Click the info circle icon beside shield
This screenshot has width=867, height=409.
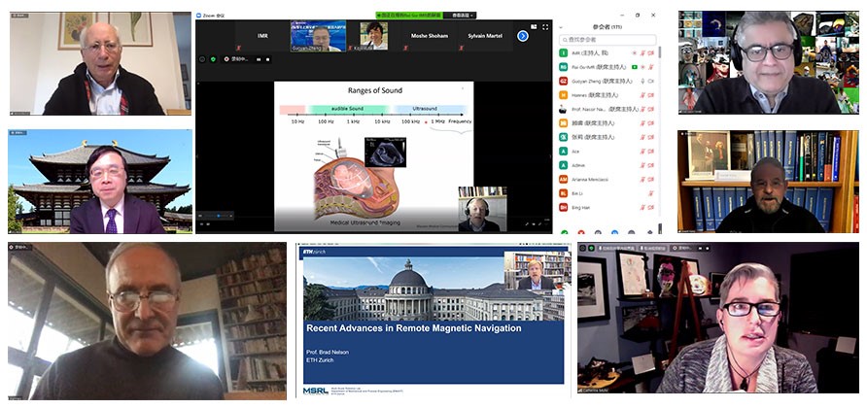pyautogui.click(x=201, y=58)
